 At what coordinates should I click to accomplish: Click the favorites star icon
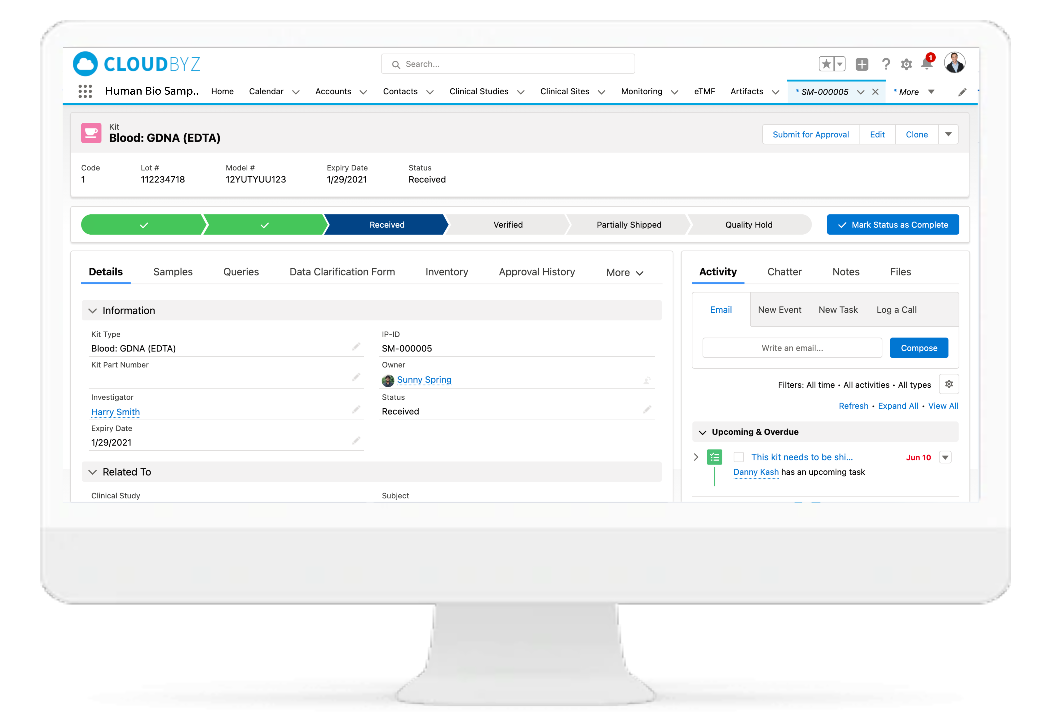click(x=826, y=64)
